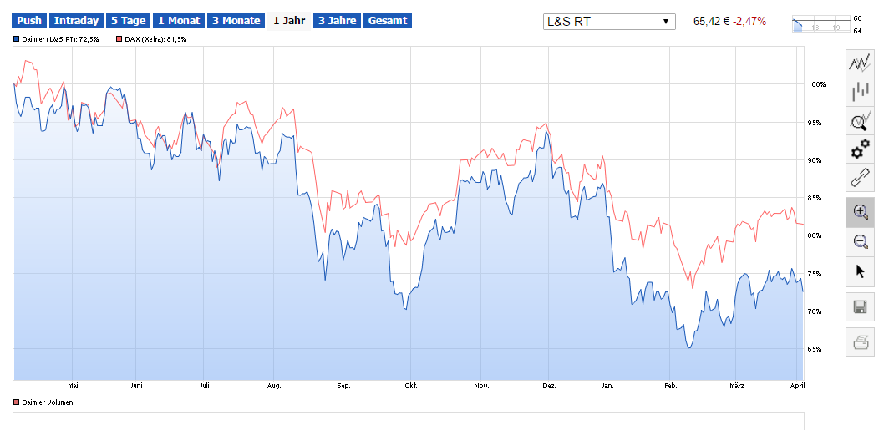The image size is (884, 430).
Task: Select the 1 Monat timeframe
Action: (x=179, y=21)
